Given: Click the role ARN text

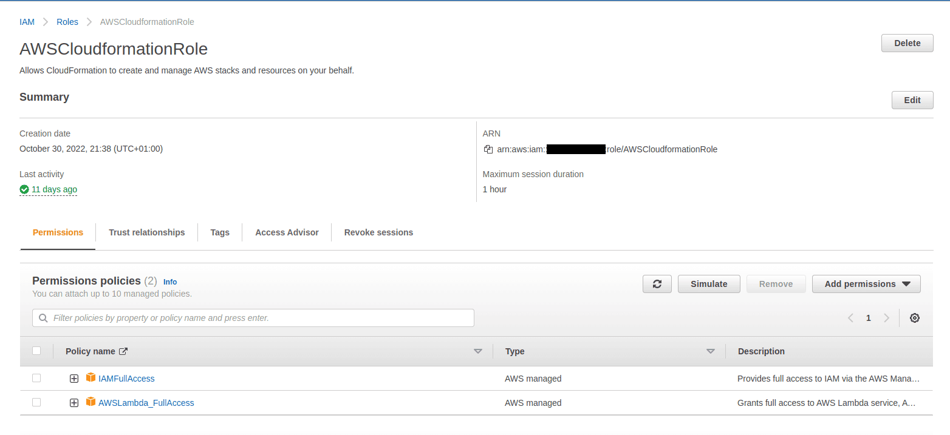Looking at the screenshot, I should tap(607, 149).
